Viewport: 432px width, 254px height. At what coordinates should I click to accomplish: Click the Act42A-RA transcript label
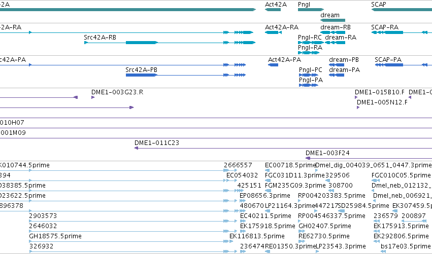click(x=282, y=27)
